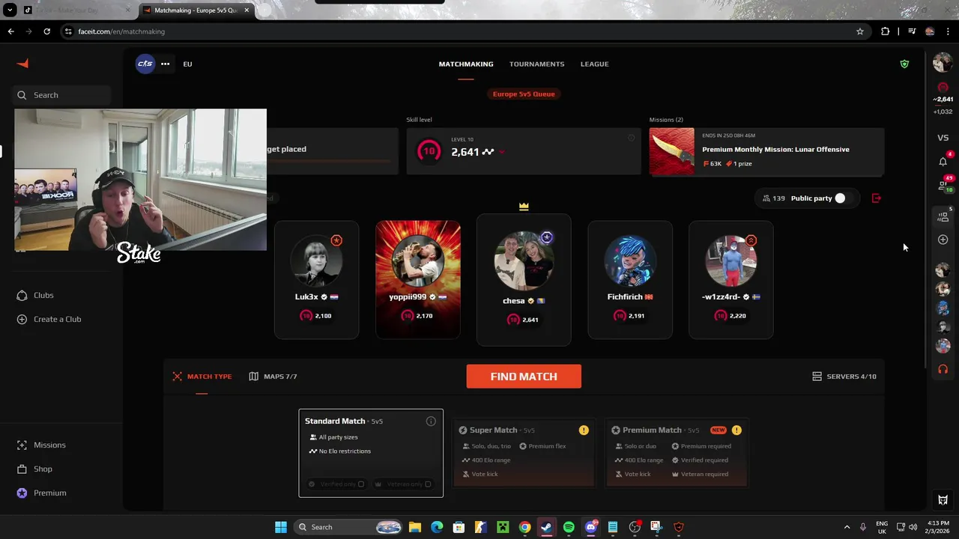Open the 139 online players indicator
Viewport: 959px width, 539px height.
point(773,198)
